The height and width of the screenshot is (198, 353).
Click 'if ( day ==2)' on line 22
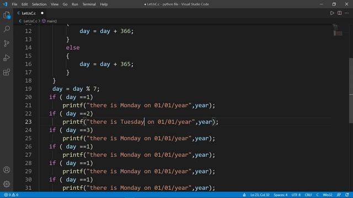pyautogui.click(x=71, y=114)
